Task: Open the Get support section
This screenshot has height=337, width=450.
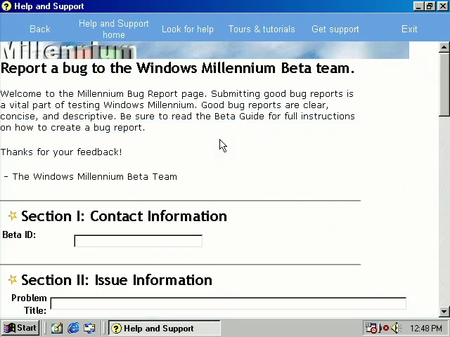Action: 335,29
